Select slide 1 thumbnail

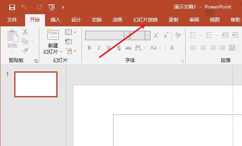click(x=36, y=84)
